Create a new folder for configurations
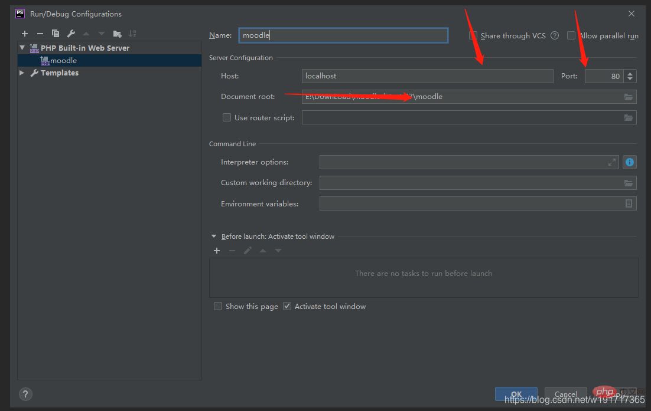The image size is (651, 411). coord(117,34)
